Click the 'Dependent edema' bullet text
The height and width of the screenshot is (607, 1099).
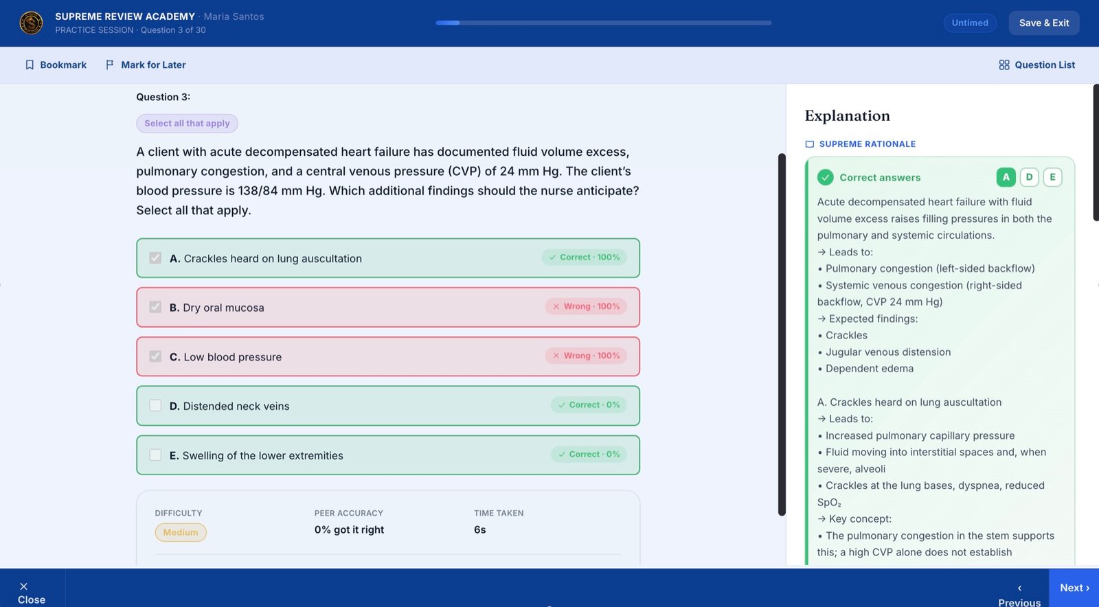click(870, 369)
